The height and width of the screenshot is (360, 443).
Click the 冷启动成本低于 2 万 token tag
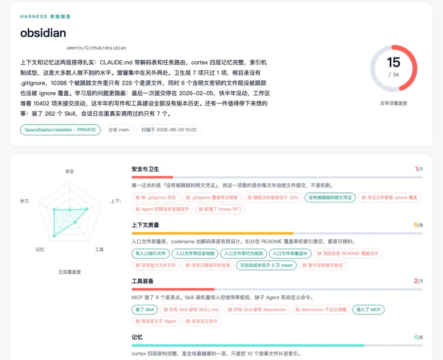click(x=266, y=265)
